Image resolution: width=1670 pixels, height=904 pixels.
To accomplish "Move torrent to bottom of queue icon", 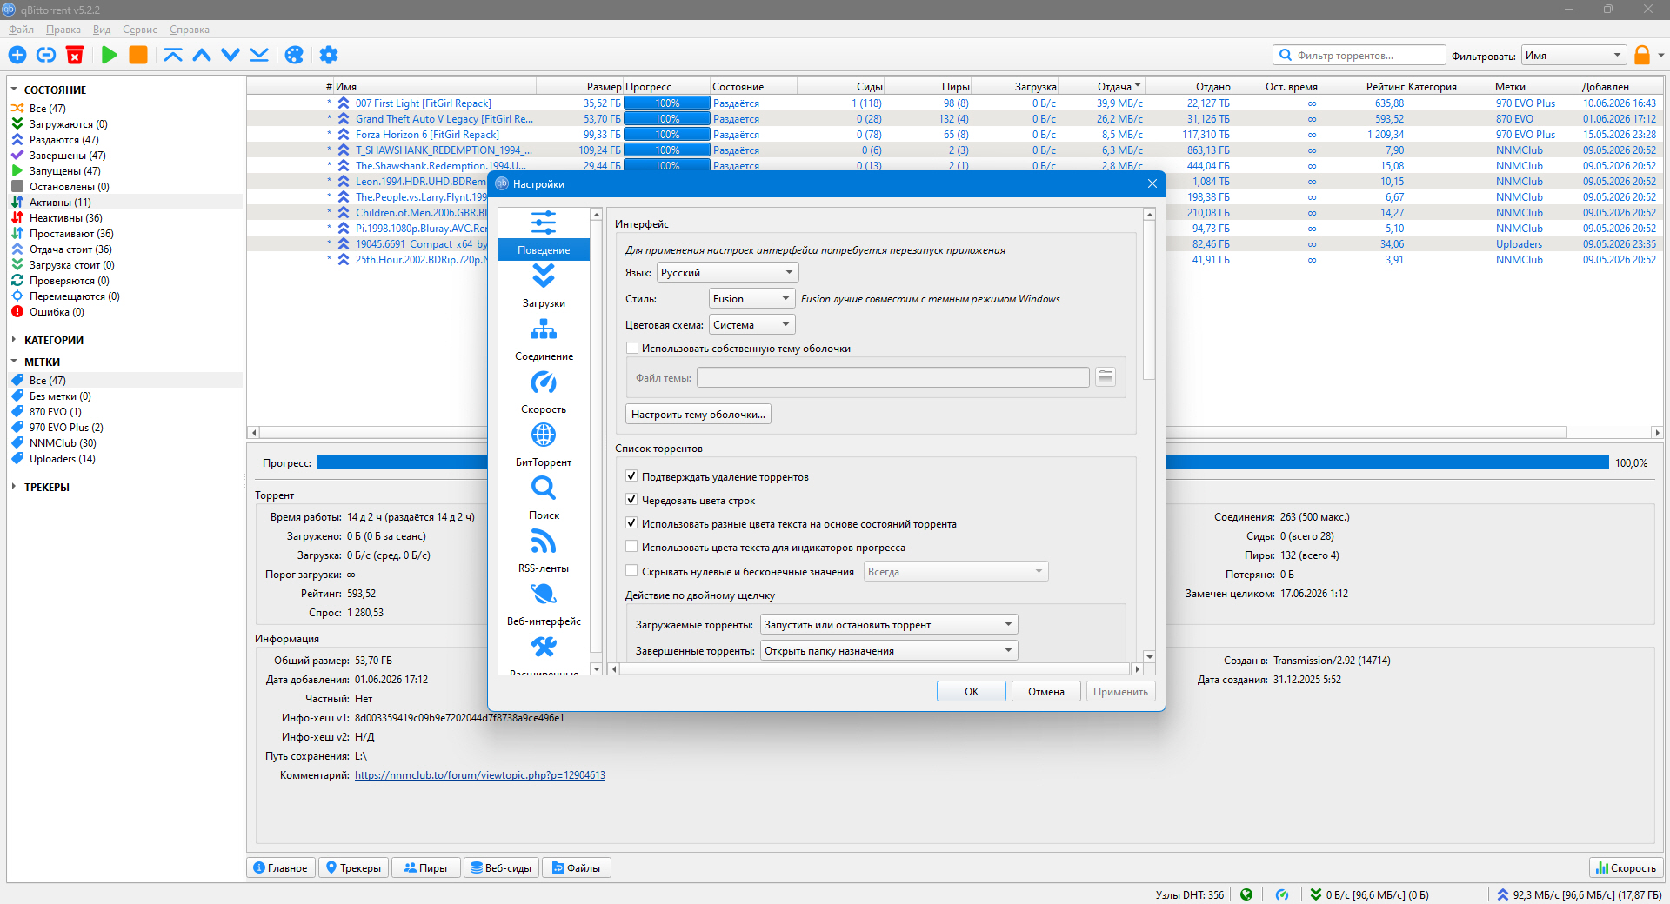I will pyautogui.click(x=259, y=55).
